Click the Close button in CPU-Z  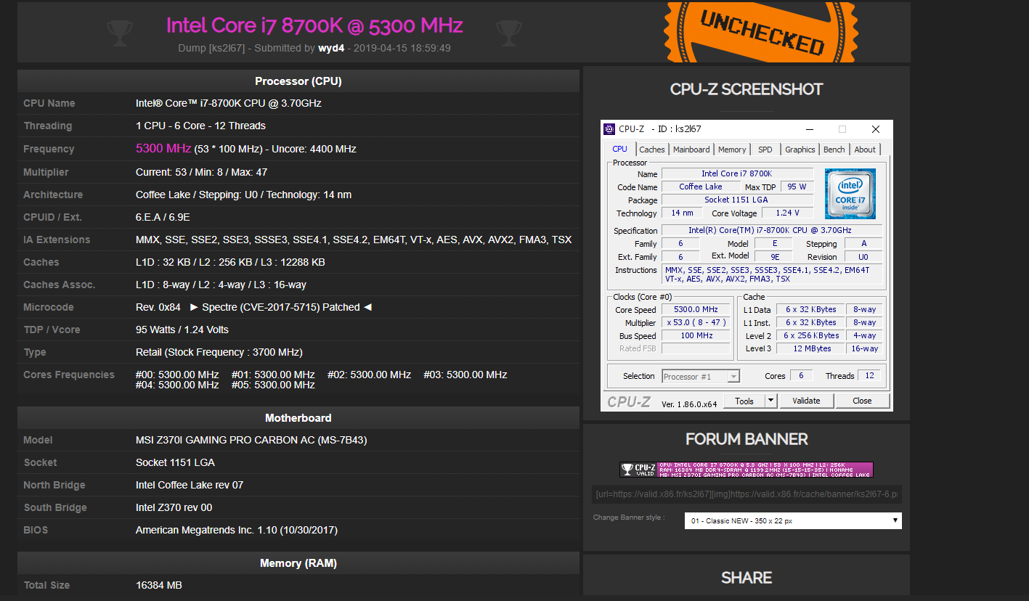(862, 401)
